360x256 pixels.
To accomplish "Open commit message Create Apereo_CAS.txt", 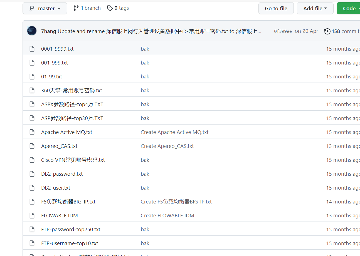I will pyautogui.click(x=167, y=146).
